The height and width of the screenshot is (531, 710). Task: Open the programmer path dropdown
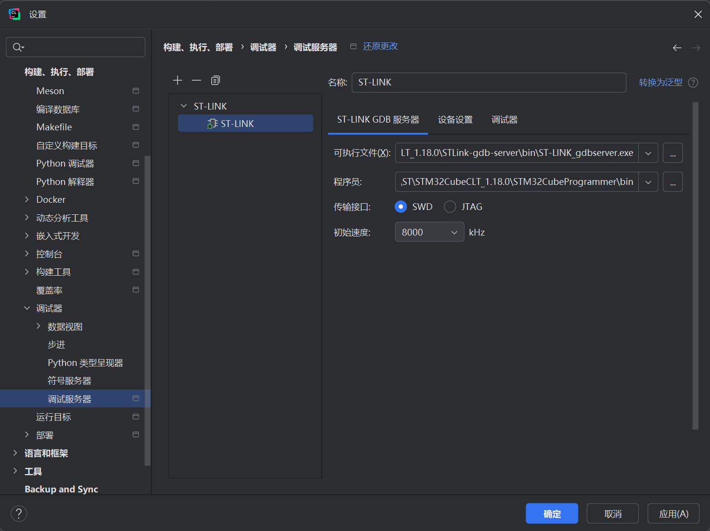(648, 182)
